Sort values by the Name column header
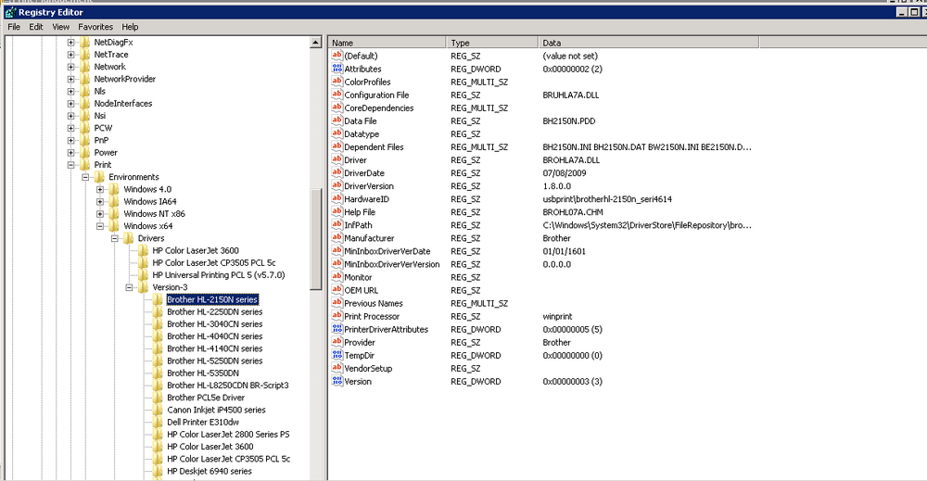Screen dimensions: 927x481 (x=387, y=43)
